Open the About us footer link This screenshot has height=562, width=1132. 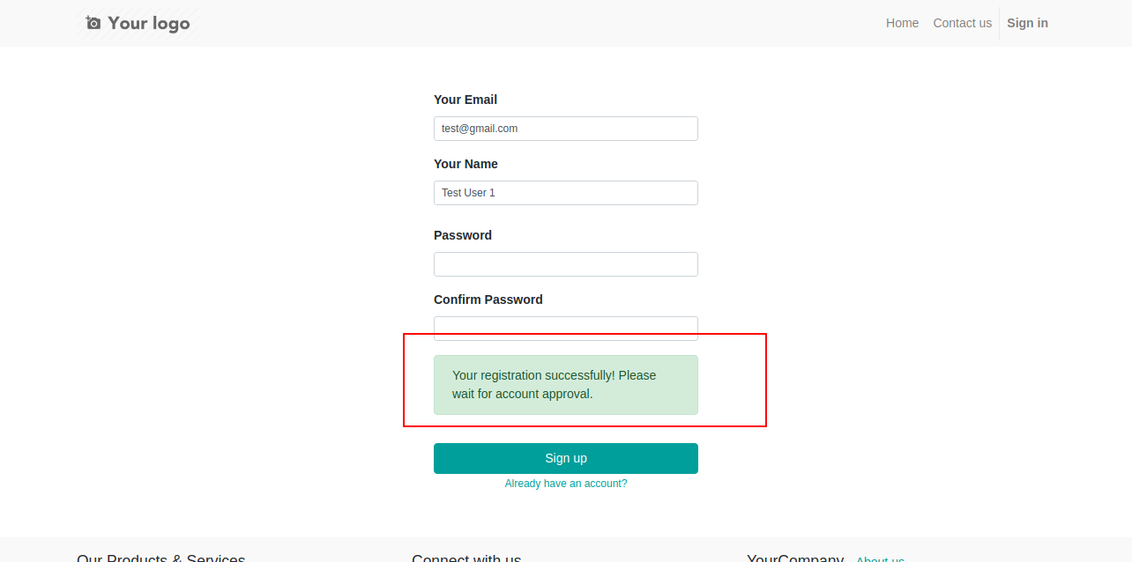[880, 558]
